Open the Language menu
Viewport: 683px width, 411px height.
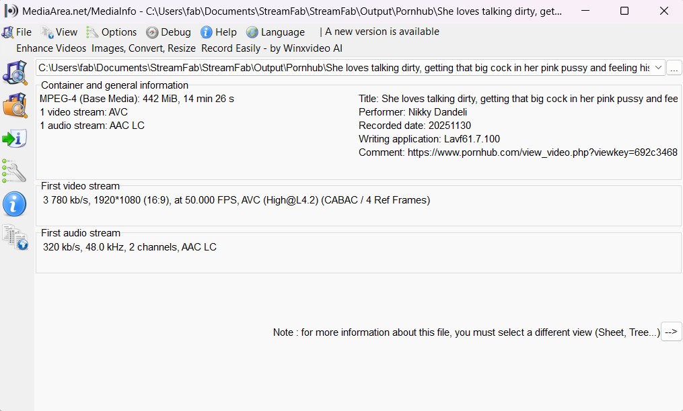pyautogui.click(x=276, y=32)
